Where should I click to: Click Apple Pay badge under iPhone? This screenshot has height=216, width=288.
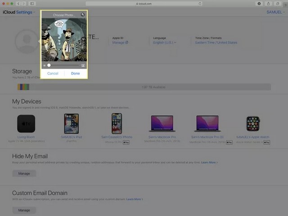pyautogui.click(x=126, y=142)
